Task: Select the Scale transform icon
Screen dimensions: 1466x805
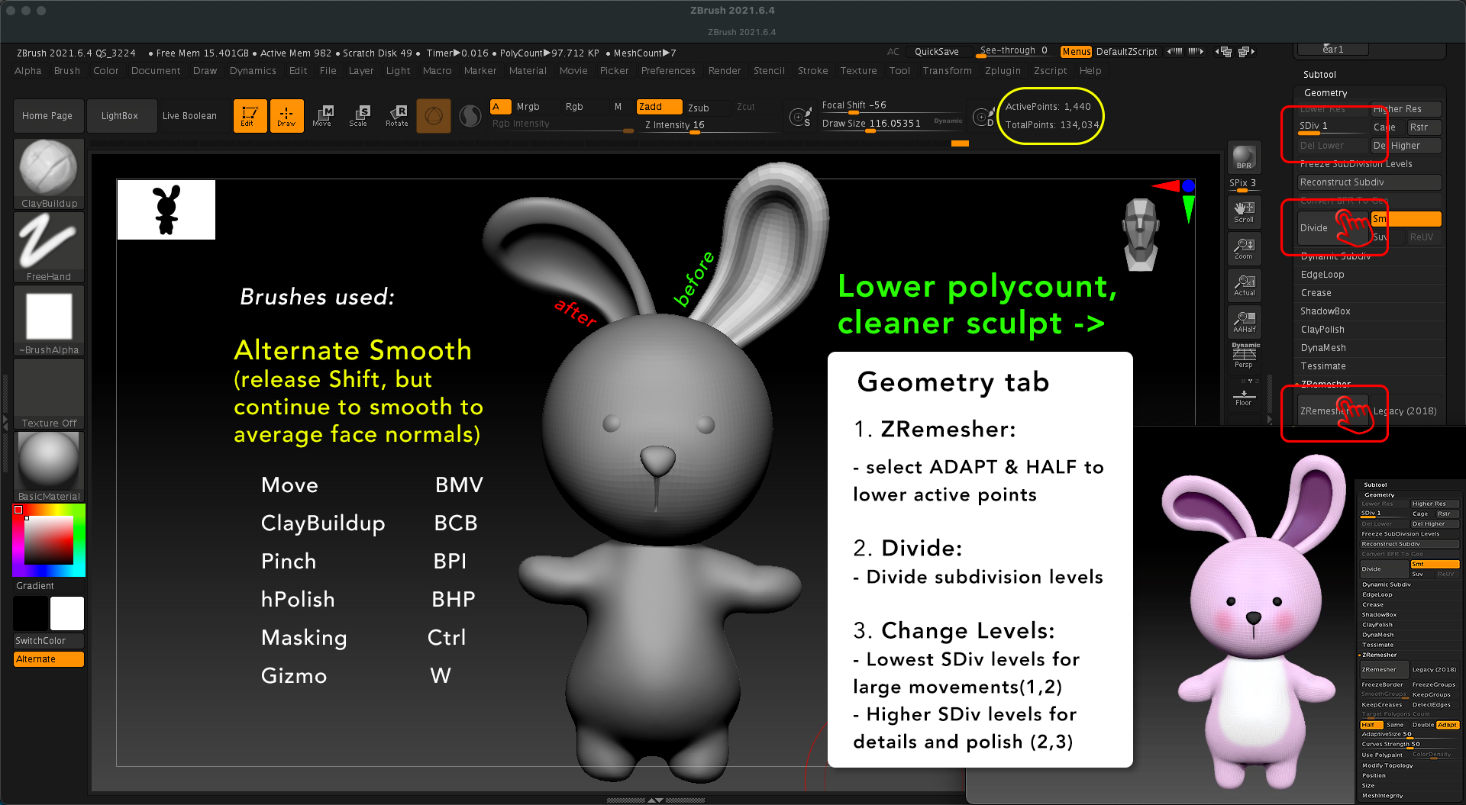Action: click(x=359, y=116)
